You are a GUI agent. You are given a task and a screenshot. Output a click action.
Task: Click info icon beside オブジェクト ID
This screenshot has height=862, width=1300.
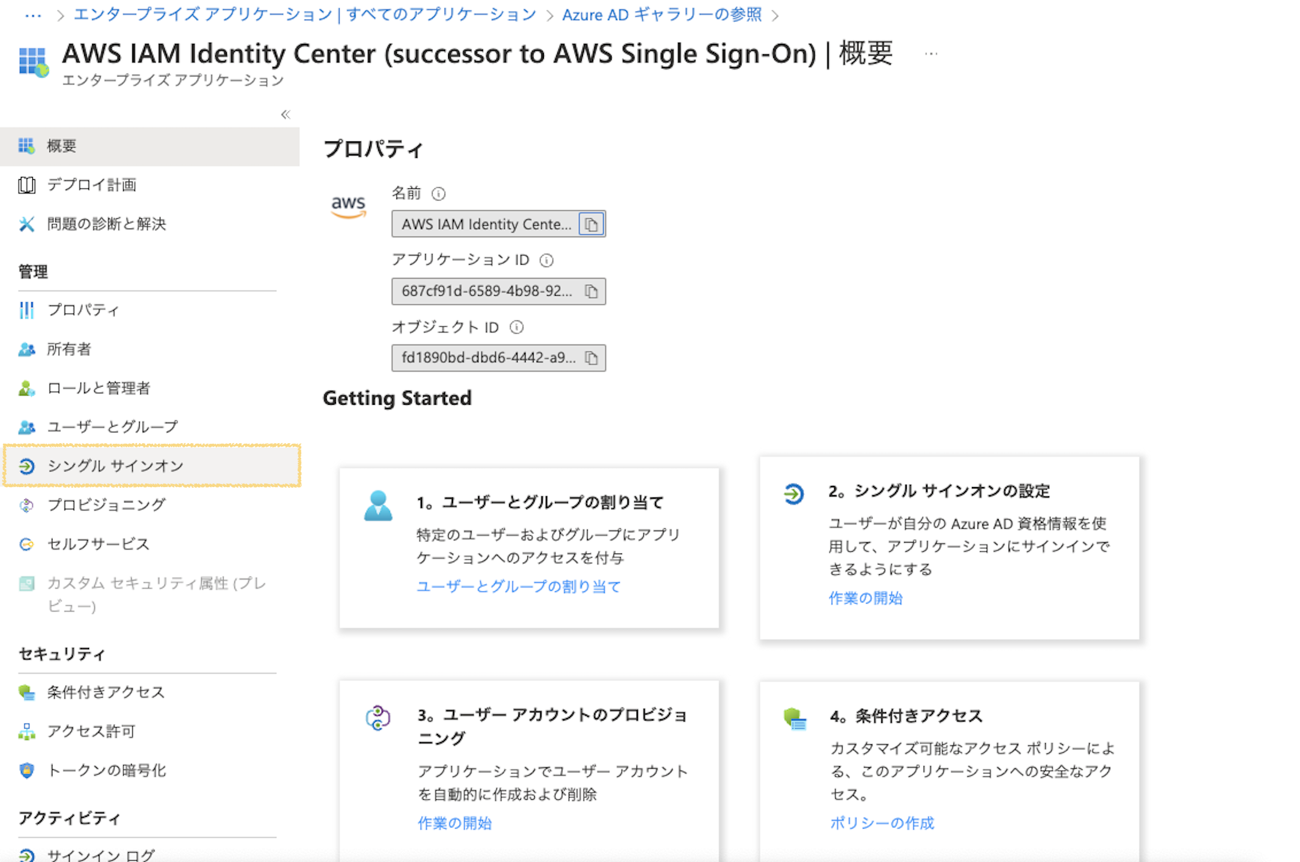pos(516,327)
